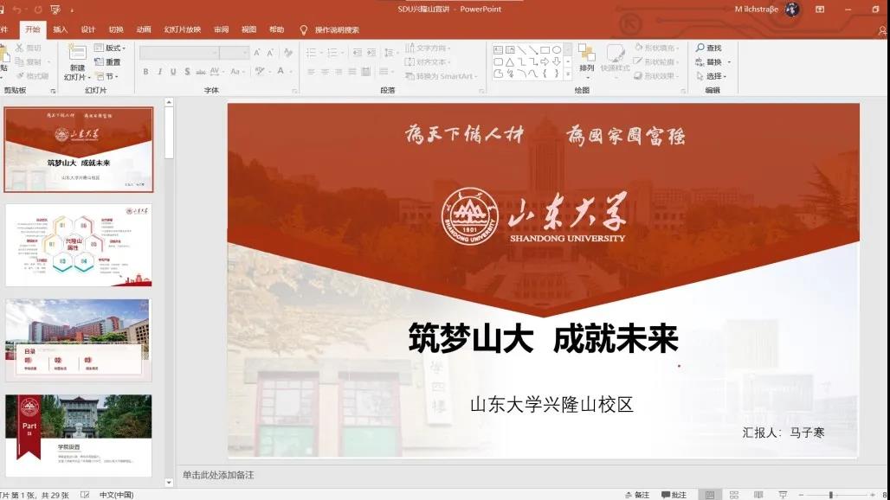Click the Replace (替换) button
890x500 pixels.
tap(713, 62)
